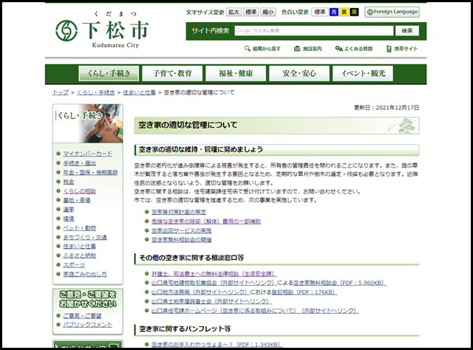
Task: Switch page color to black scheme
Action: [354, 13]
